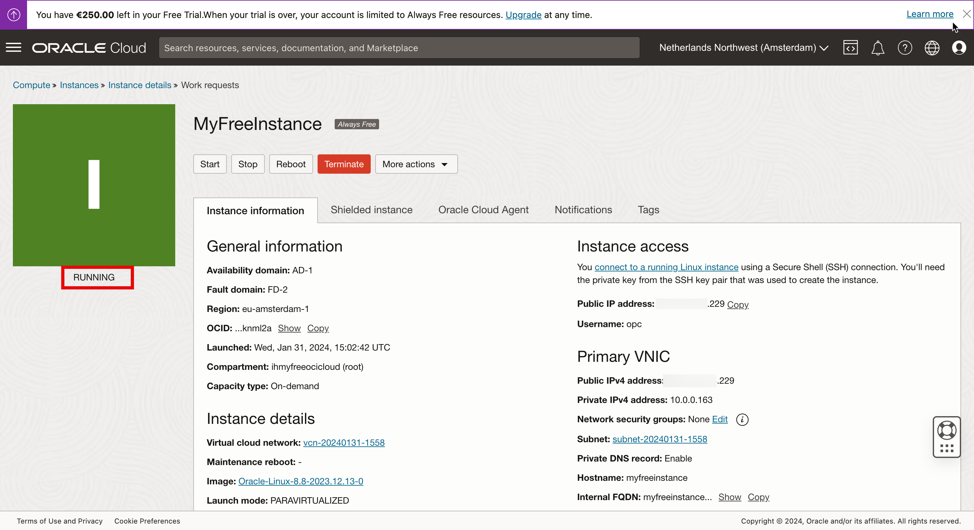The height and width of the screenshot is (530, 974).
Task: Click the red Terminate button
Action: [x=344, y=164]
